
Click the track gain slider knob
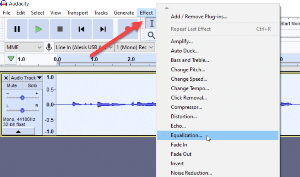(x=22, y=98)
